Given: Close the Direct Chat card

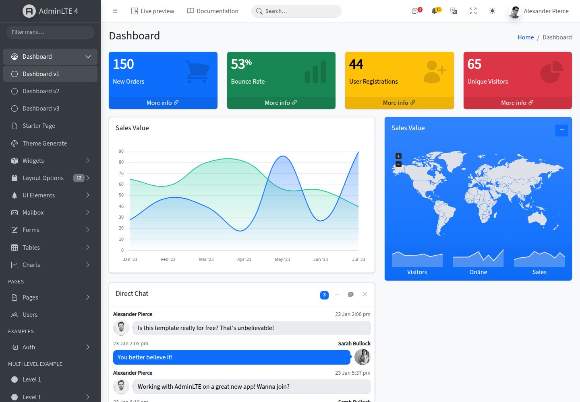Looking at the screenshot, I should [x=365, y=294].
